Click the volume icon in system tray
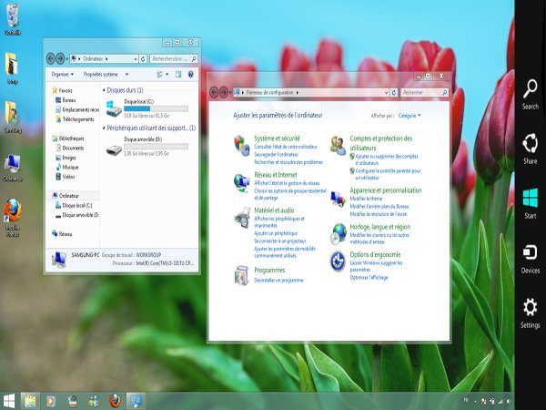546x410 pixels. click(x=509, y=402)
